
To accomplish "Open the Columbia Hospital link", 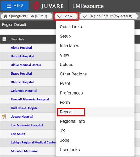I will 24,91.
